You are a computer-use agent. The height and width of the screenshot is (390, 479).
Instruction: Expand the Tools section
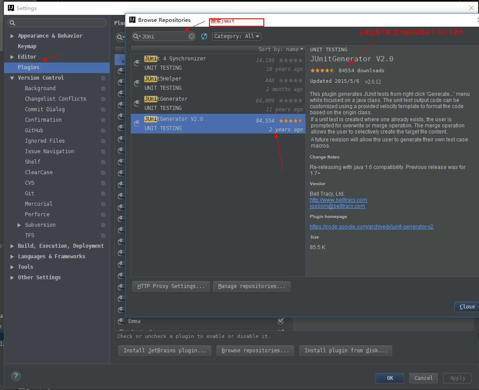coord(12,267)
